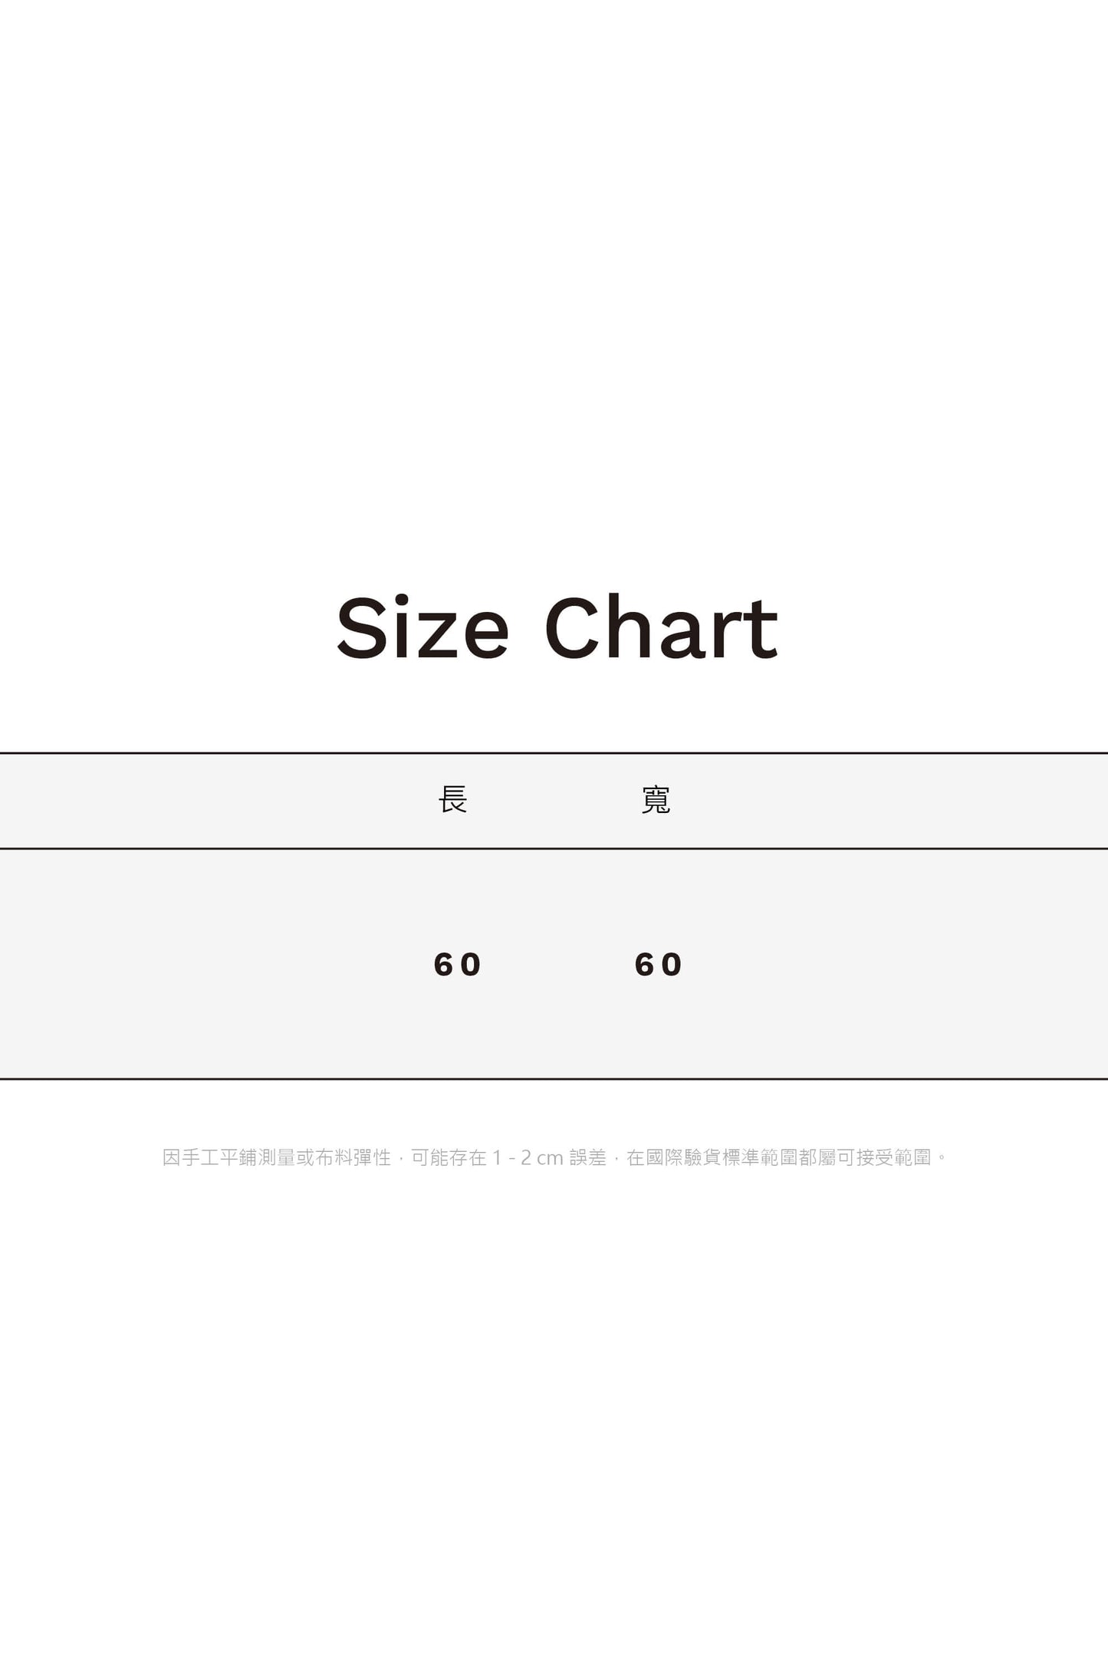
Task: Click the "Size Chart" heading
Action: (557, 628)
